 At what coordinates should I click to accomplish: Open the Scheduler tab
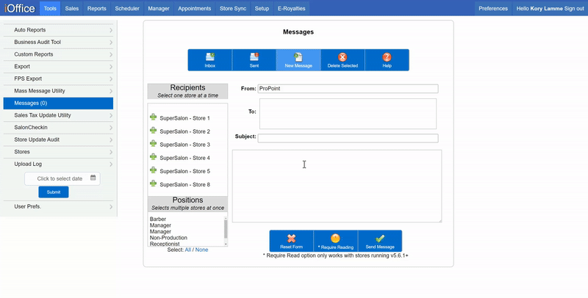[x=127, y=9]
